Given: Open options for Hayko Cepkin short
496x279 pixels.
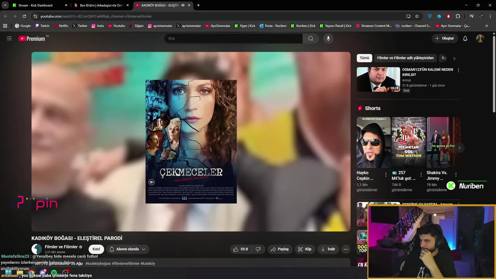Looking at the screenshot, I should point(386,175).
